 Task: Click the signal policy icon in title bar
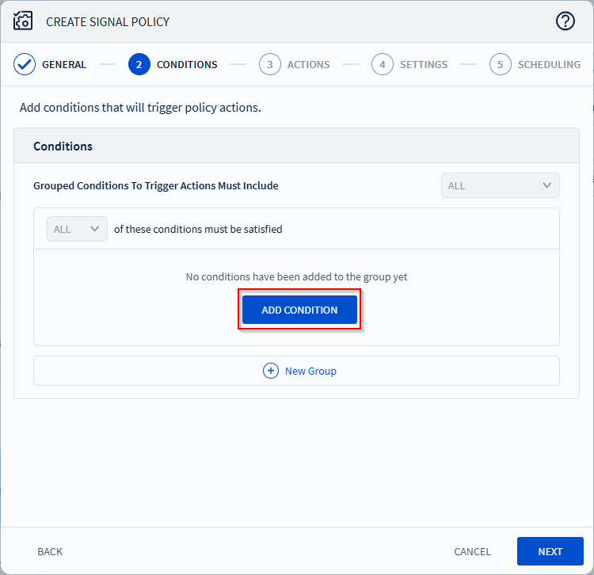click(23, 21)
